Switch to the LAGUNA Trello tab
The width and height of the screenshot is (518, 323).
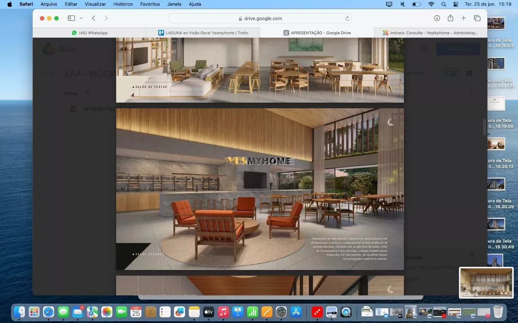[x=203, y=33]
